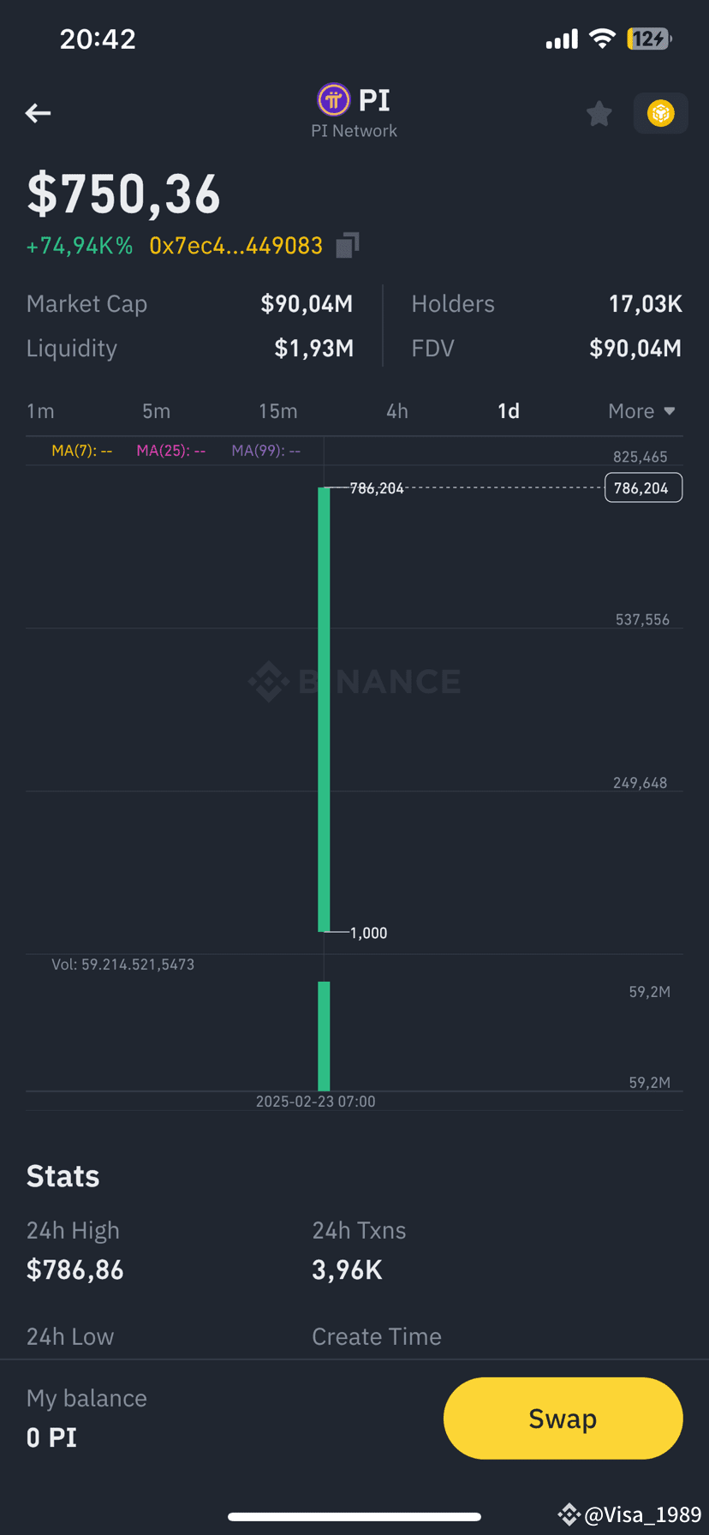
Task: Switch chart to 4h interval
Action: coord(397,411)
